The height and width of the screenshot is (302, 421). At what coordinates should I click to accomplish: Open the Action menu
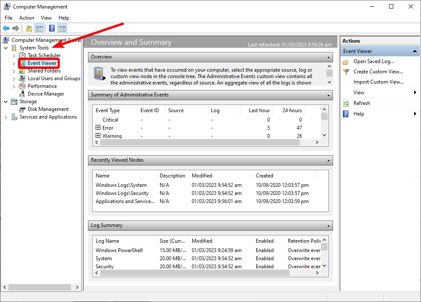point(26,17)
